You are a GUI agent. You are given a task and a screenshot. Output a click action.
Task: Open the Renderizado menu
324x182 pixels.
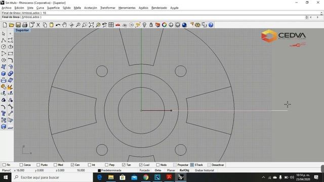click(x=159, y=8)
